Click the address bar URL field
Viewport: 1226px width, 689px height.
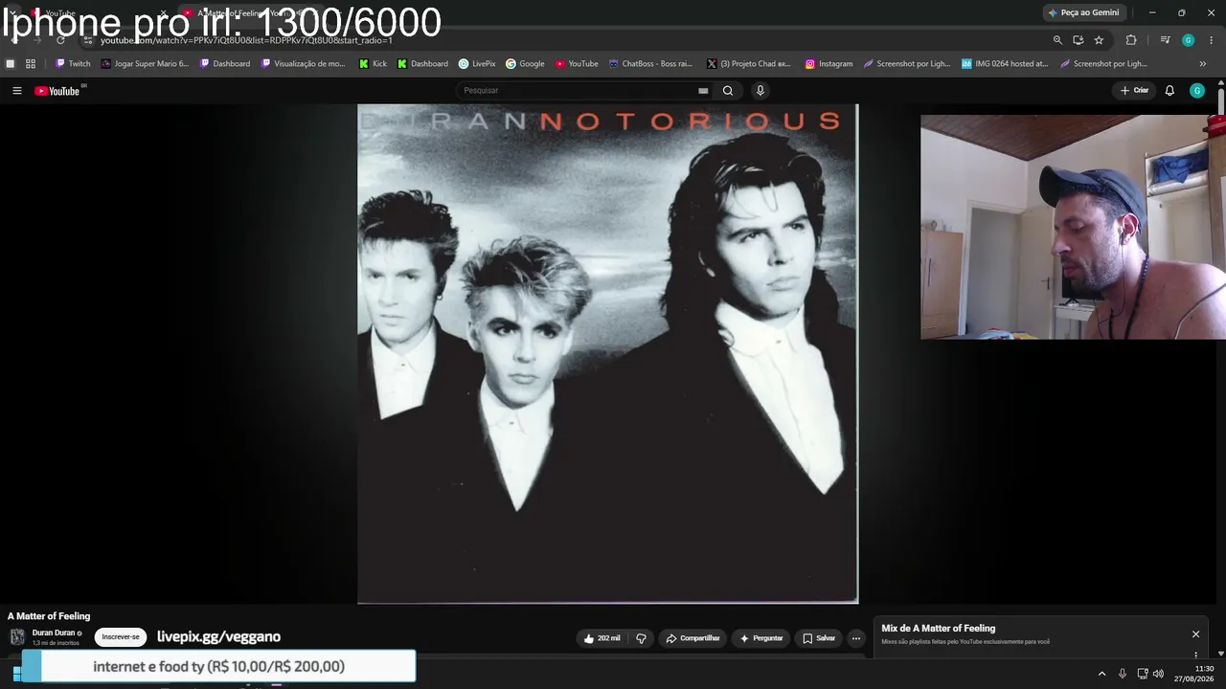pyautogui.click(x=565, y=40)
